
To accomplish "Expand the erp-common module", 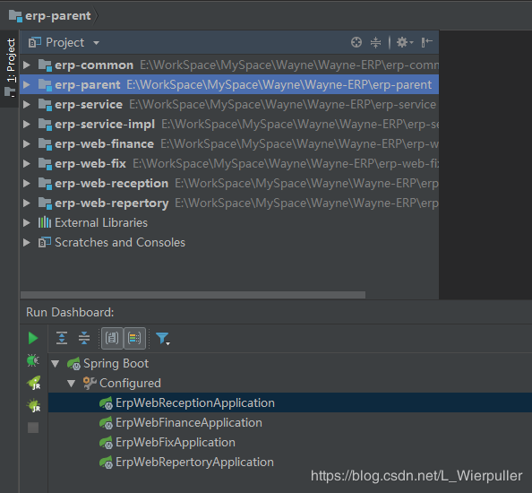I will 27,65.
